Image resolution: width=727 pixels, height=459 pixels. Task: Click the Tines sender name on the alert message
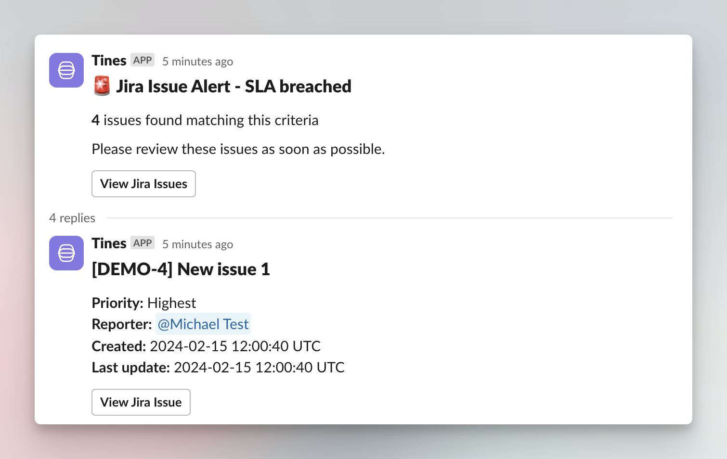coord(109,60)
